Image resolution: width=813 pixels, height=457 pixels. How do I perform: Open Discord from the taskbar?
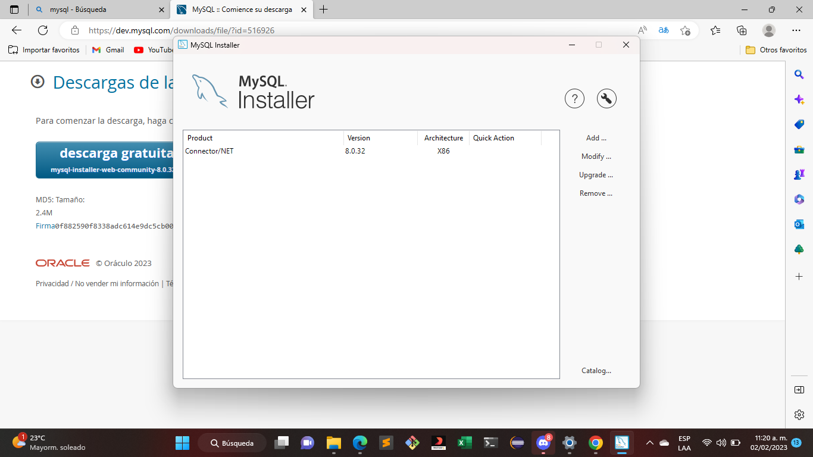pos(543,443)
